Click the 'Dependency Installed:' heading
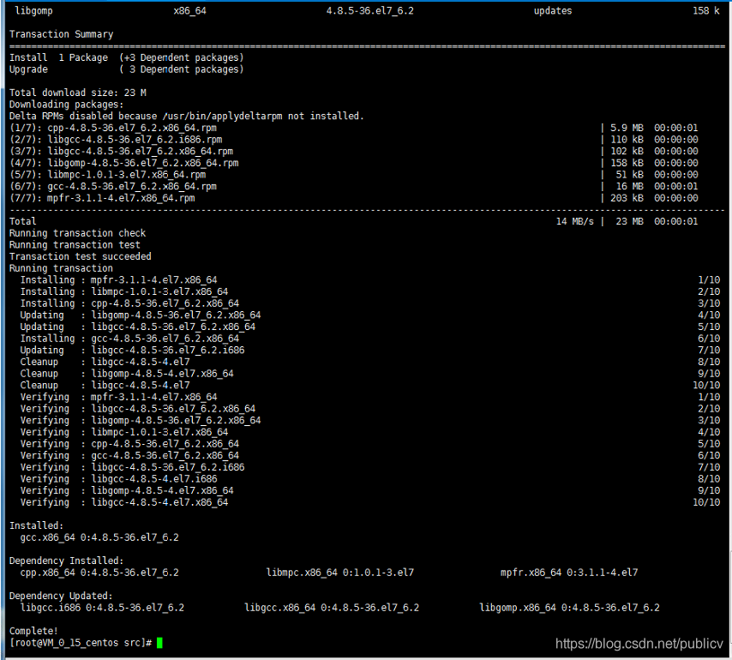This screenshot has width=732, height=660. (67, 561)
